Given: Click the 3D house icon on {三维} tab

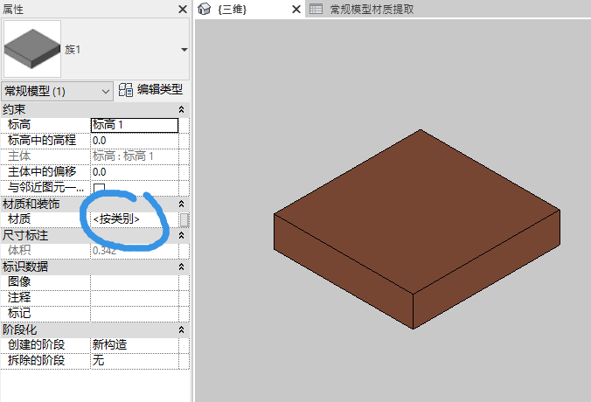Looking at the screenshot, I should click(x=204, y=9).
